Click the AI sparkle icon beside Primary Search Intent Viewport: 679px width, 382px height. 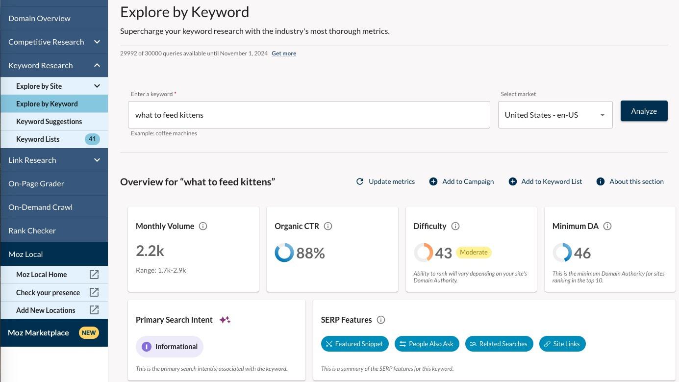click(225, 320)
